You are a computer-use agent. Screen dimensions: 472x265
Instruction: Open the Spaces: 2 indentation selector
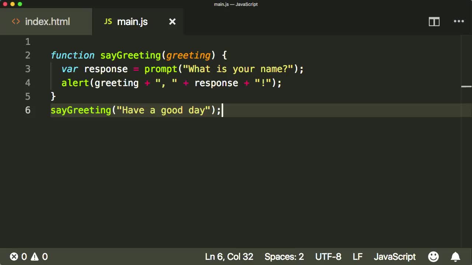pyautogui.click(x=284, y=257)
